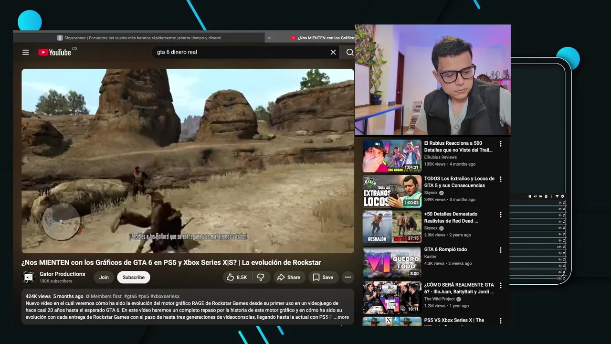This screenshot has height=344, width=611.
Task: Open options for 'GTA 6 Rompió todo'
Action: 501,250
